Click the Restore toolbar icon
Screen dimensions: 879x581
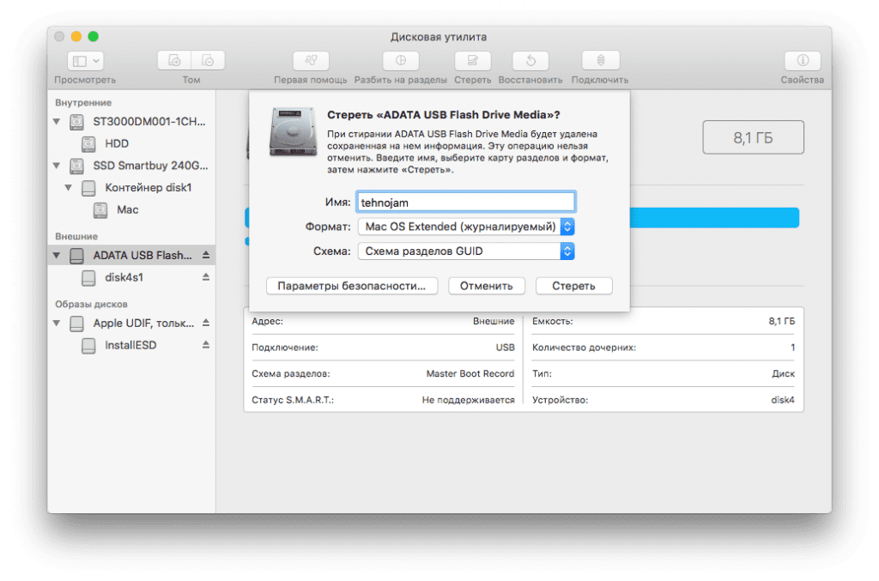pyautogui.click(x=530, y=61)
